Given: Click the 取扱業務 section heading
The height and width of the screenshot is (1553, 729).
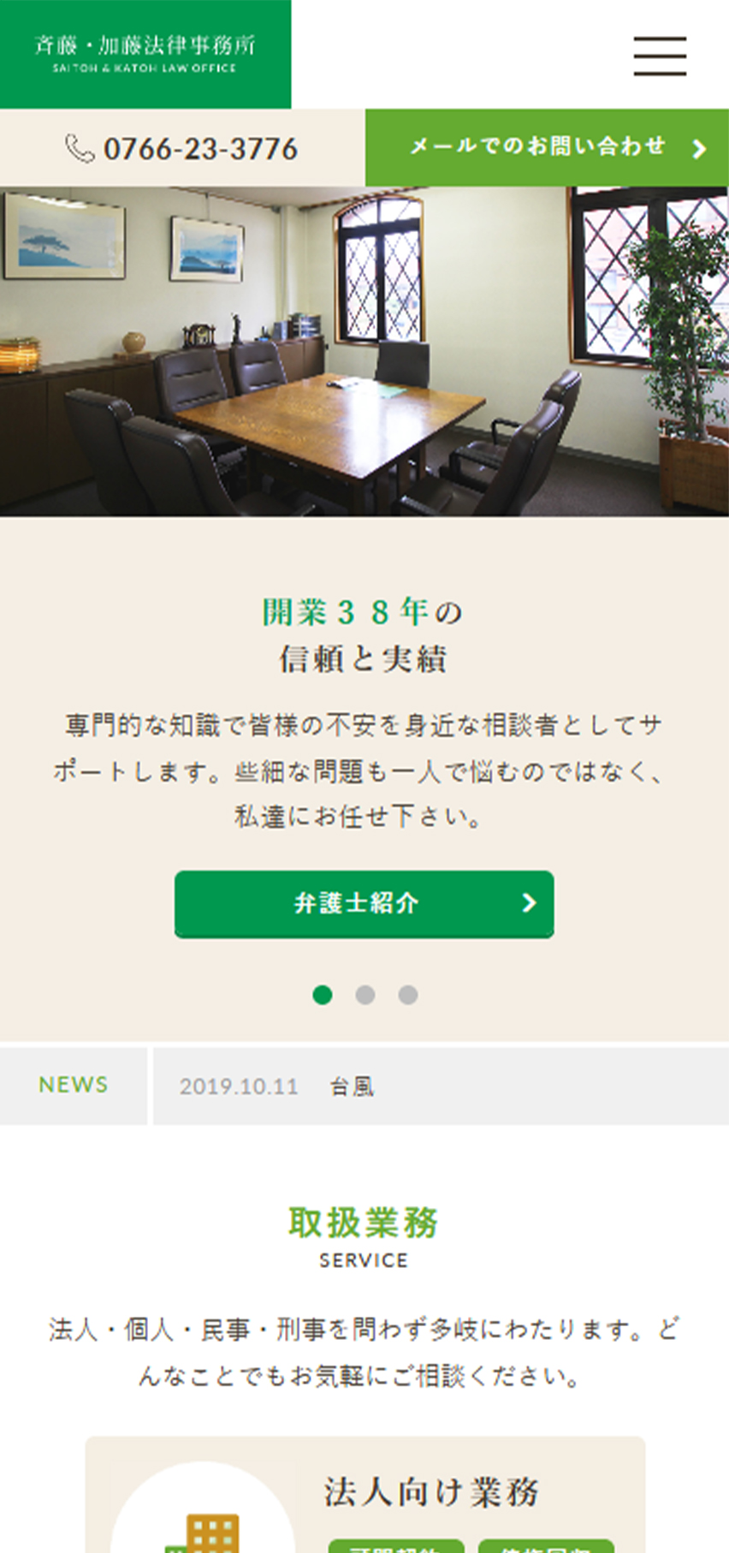Looking at the screenshot, I should tap(364, 1223).
